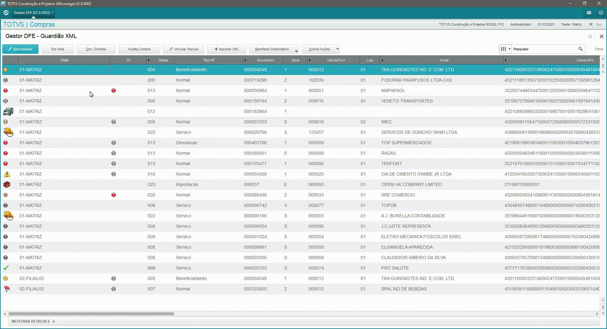The height and width of the screenshot is (329, 607).
Task: Click the magnifier search icon
Action: pos(580,49)
